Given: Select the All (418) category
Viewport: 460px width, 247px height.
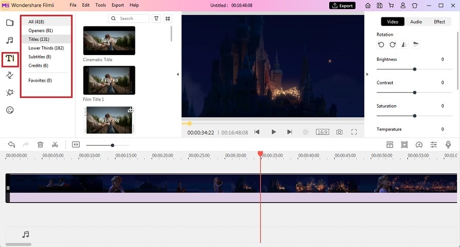Looking at the screenshot, I should click(x=47, y=21).
